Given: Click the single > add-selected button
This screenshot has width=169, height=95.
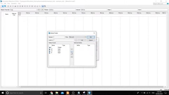Looking at the screenshot, I should (72, 49).
